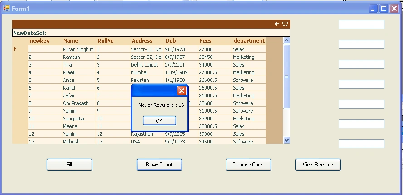403x195 pixels.
Task: Click the back arrow icon in the grid caption
Action: point(277,24)
